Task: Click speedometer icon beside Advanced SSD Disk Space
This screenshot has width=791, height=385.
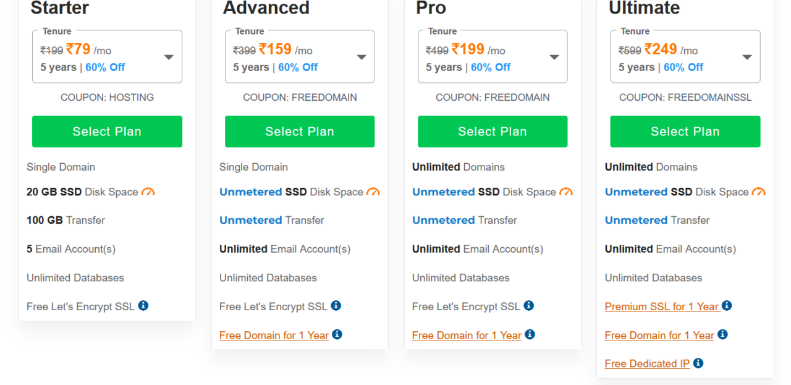Action: [373, 192]
